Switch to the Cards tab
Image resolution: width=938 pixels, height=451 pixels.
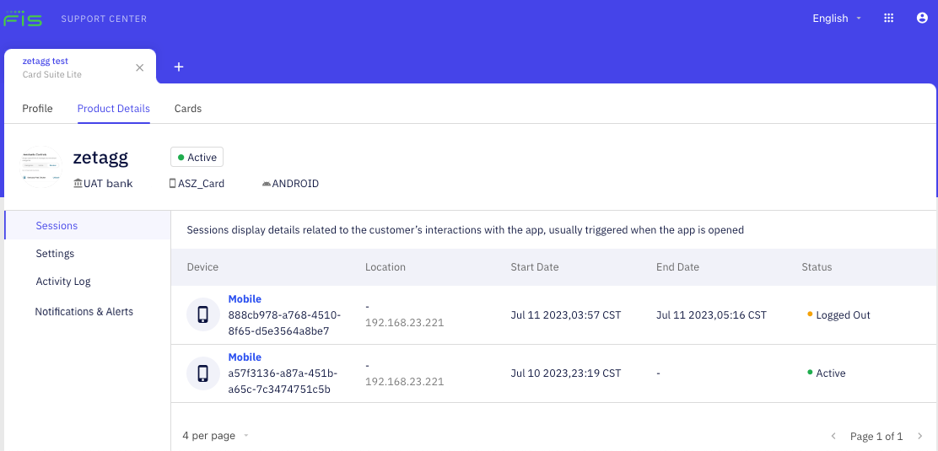tap(187, 109)
